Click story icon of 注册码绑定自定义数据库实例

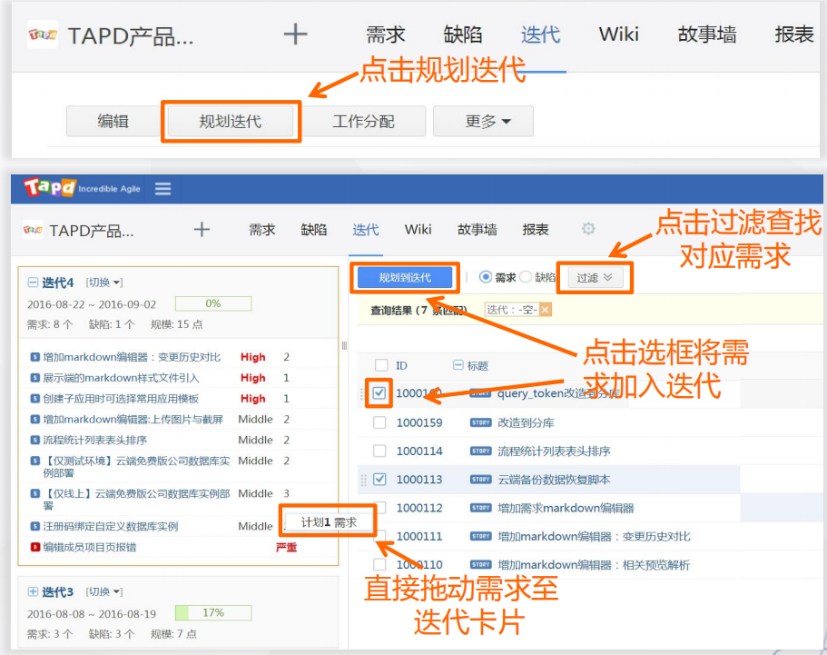pos(34,526)
